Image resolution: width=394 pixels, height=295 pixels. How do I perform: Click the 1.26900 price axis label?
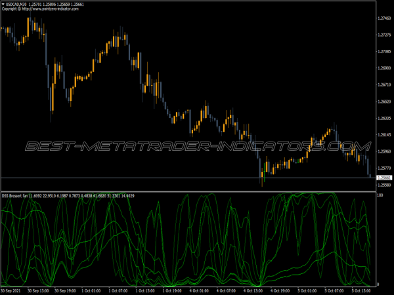click(x=385, y=68)
